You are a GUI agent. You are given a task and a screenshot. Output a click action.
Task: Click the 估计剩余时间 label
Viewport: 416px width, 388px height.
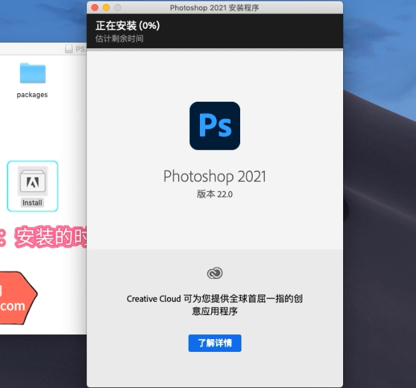tap(120, 39)
